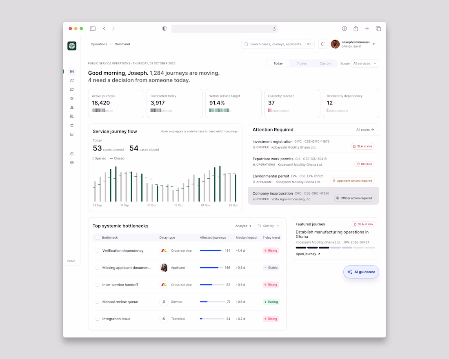Go back with the browser back arrow
The width and height of the screenshot is (449, 359).
coord(104,29)
